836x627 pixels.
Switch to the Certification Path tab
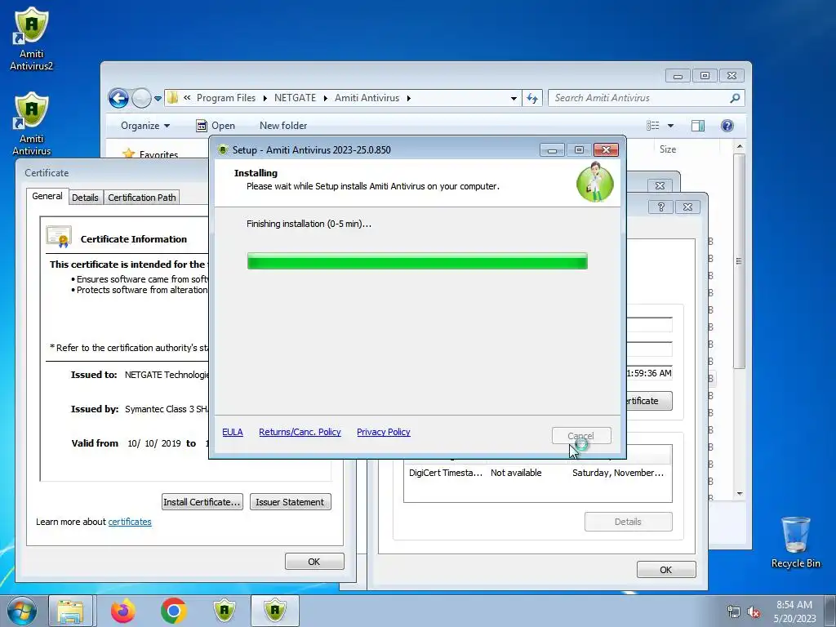(142, 198)
